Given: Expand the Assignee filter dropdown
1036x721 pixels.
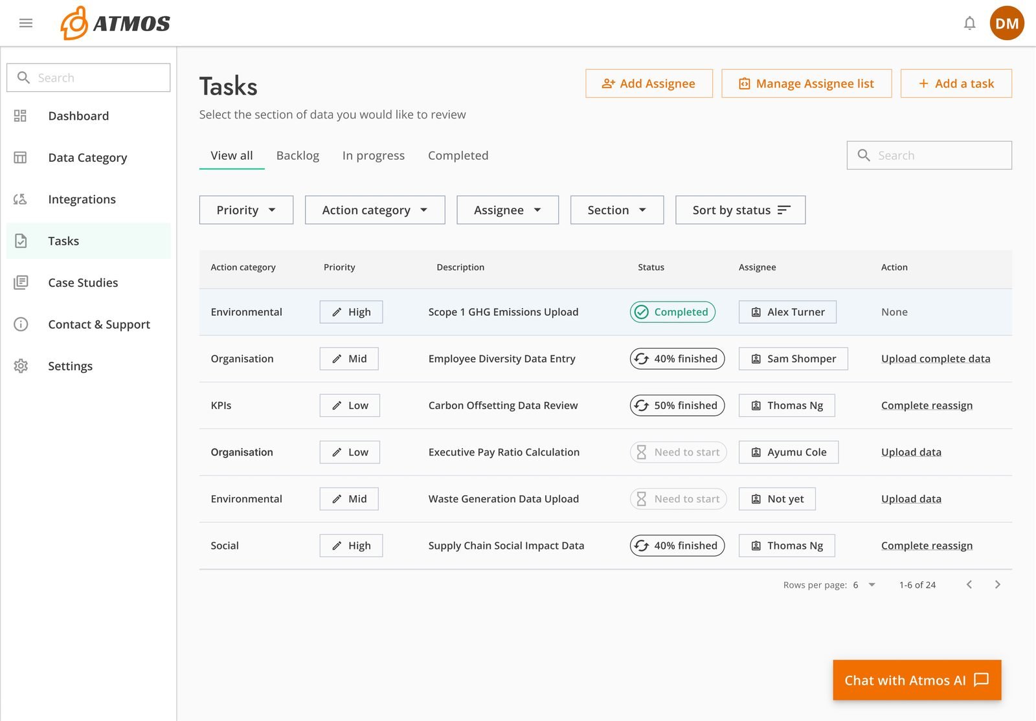Looking at the screenshot, I should [x=508, y=210].
